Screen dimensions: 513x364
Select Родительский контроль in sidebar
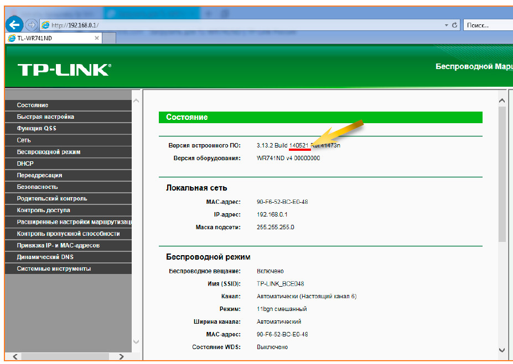52,198
